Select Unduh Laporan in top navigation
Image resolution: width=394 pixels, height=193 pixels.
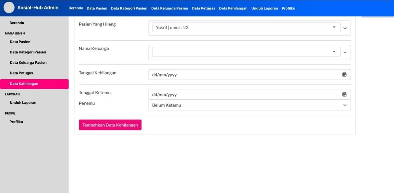pyautogui.click(x=265, y=8)
